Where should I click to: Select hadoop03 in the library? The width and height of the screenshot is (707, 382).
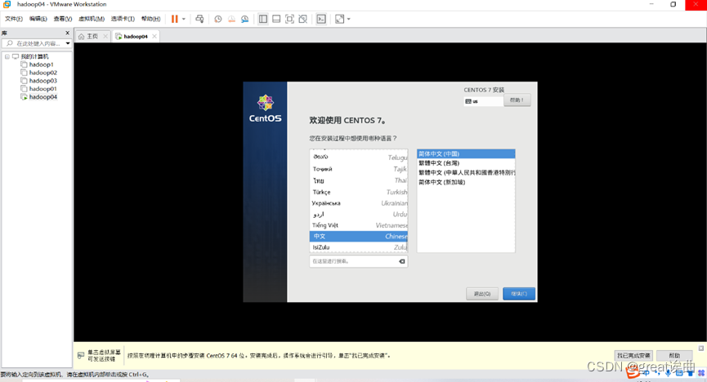click(x=43, y=81)
